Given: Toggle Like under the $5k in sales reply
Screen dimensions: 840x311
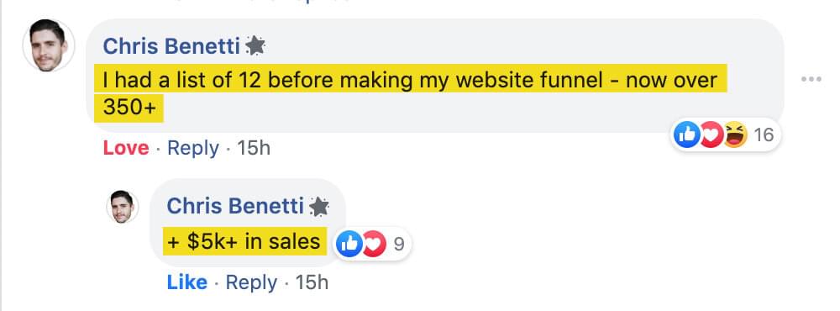Looking at the screenshot, I should point(187,282).
